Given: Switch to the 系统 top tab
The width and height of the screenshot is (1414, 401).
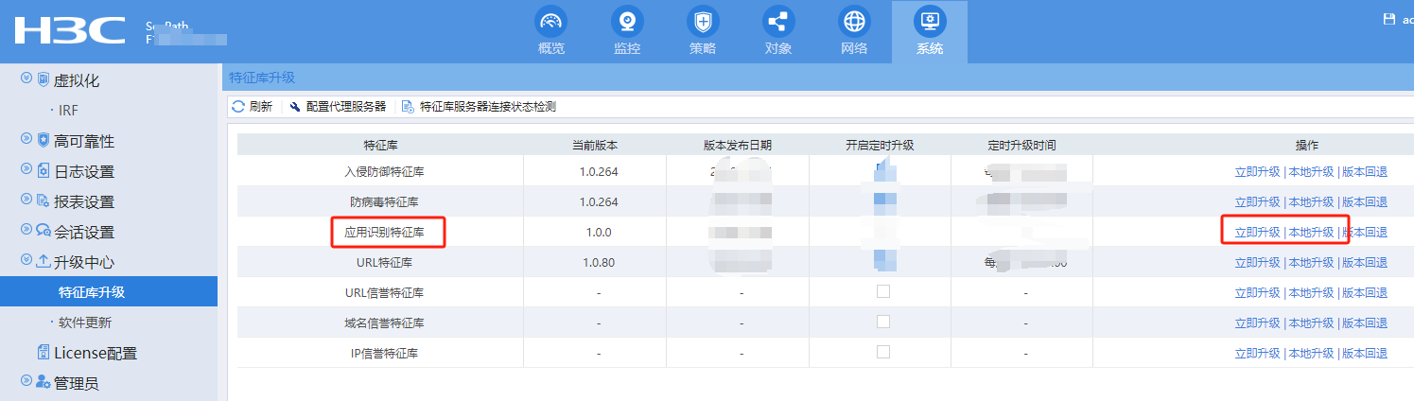Looking at the screenshot, I should (929, 31).
